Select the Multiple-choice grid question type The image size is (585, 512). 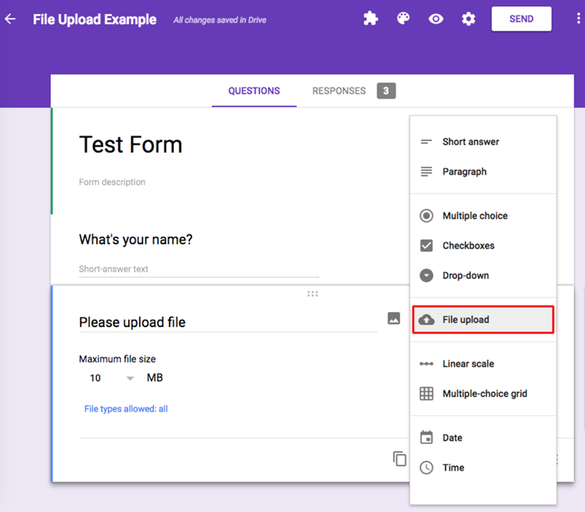[486, 393]
